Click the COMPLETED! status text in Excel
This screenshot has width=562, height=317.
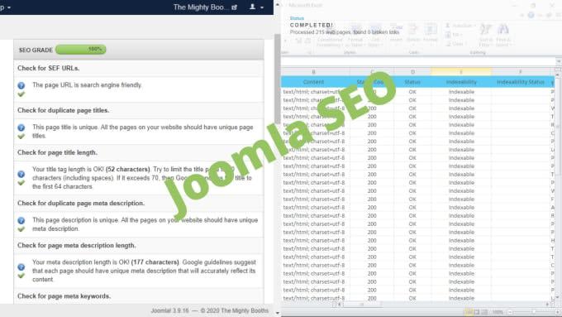tap(312, 25)
